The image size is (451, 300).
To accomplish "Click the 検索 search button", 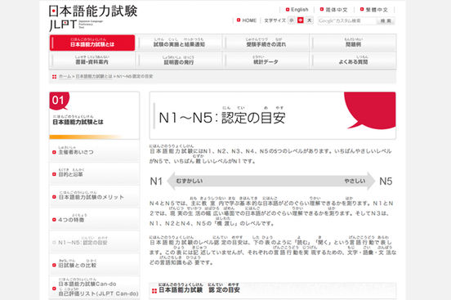I will (x=386, y=20).
